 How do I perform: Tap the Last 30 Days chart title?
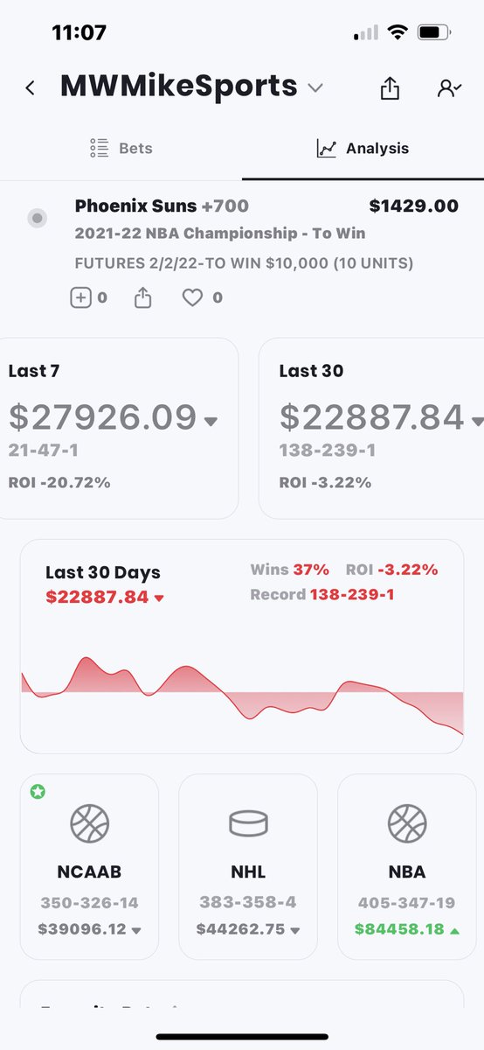coord(103,572)
